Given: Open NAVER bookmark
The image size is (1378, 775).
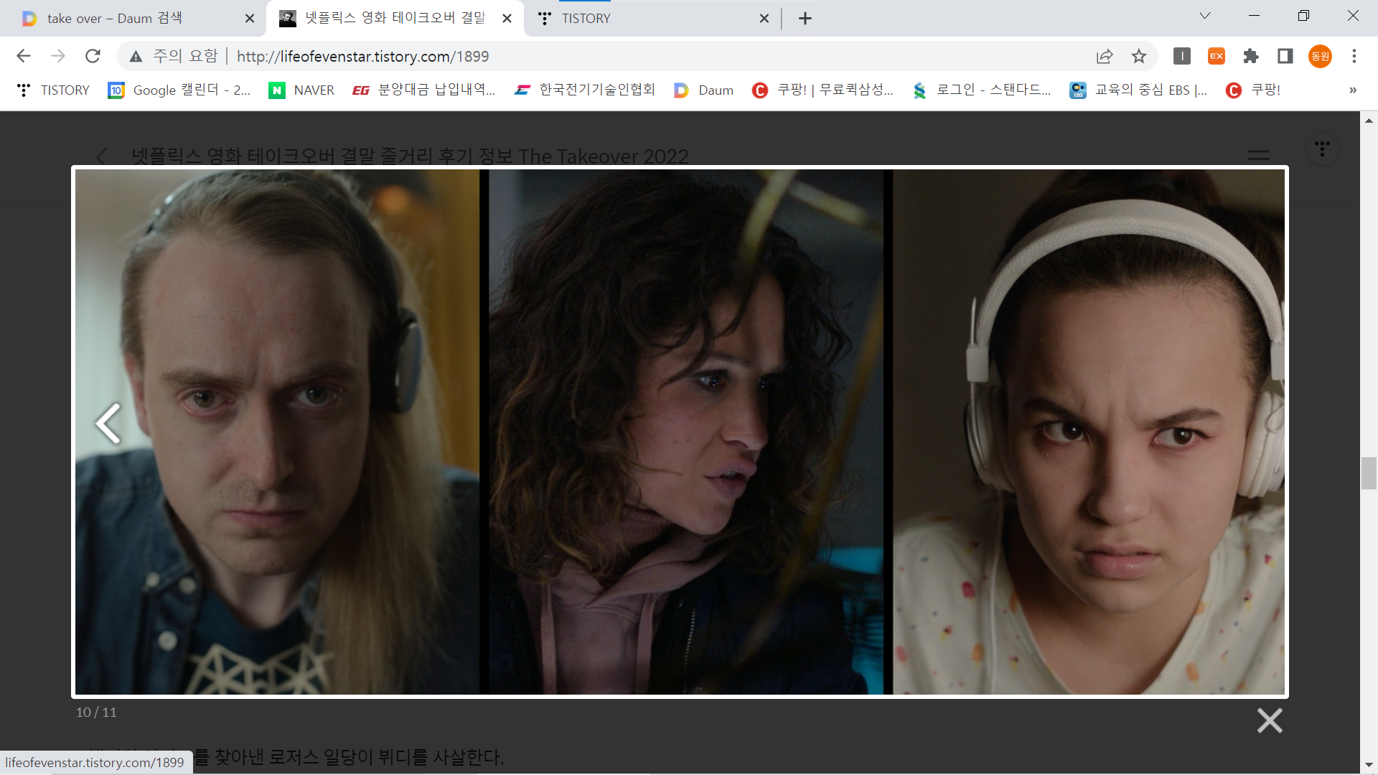Looking at the screenshot, I should point(301,90).
